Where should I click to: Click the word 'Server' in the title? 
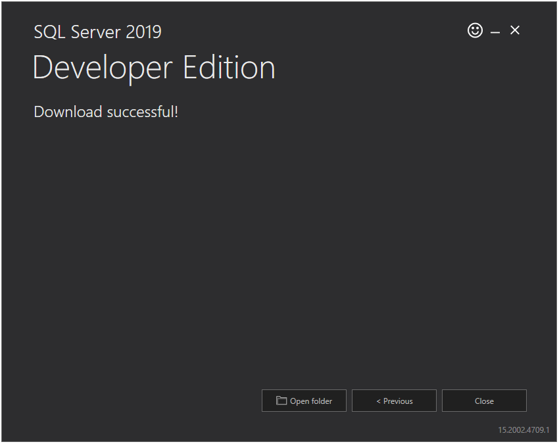95,32
